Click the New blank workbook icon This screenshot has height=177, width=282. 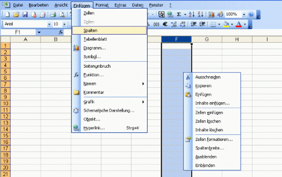click(7, 15)
